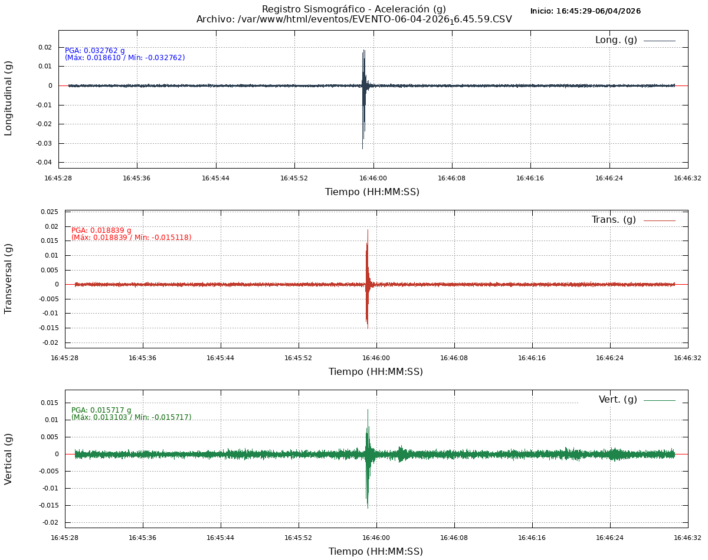Viewport: 708px width, 560px height.
Task: Click the Archivo CSV file path
Action: pyautogui.click(x=354, y=19)
